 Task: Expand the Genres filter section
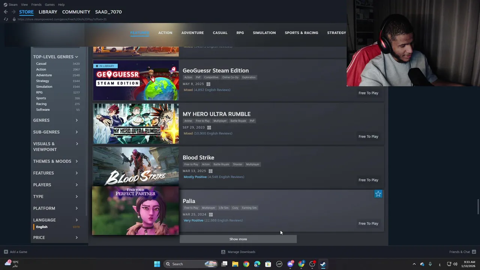55,120
